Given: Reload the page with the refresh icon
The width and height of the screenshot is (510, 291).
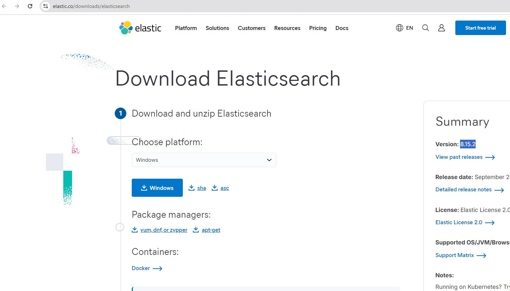Looking at the screenshot, I should coord(30,6).
